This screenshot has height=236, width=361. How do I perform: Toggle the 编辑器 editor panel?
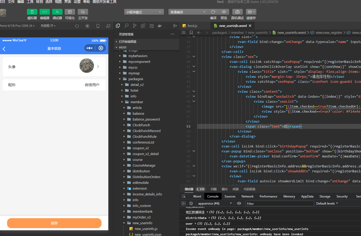45,12
